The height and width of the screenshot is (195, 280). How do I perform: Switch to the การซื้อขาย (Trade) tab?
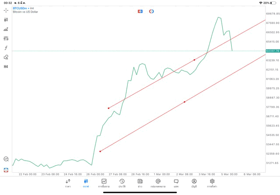coord(104,183)
